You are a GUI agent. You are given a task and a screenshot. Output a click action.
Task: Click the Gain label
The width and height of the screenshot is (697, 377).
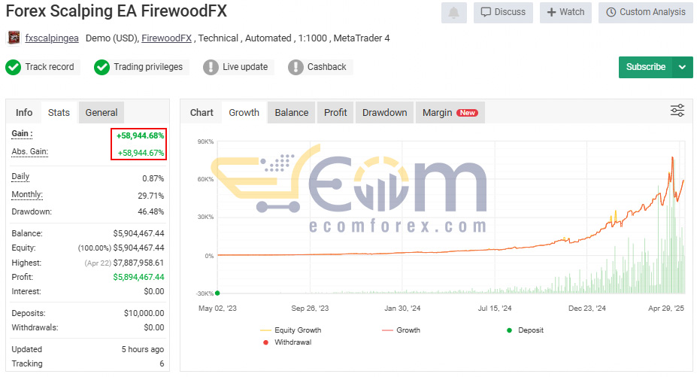[23, 133]
